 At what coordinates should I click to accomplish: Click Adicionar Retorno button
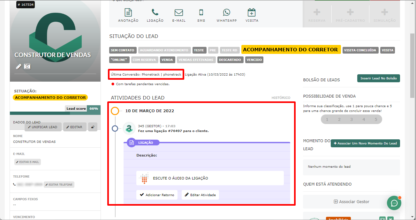157,195
